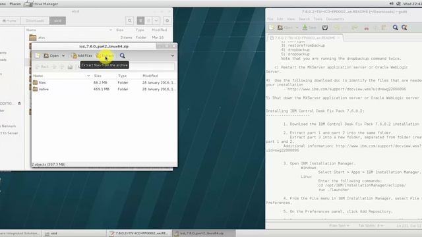Open the Plain Text language dropdown in gedit
Image resolution: width=422 pixels, height=237 pixels.
click(339, 225)
